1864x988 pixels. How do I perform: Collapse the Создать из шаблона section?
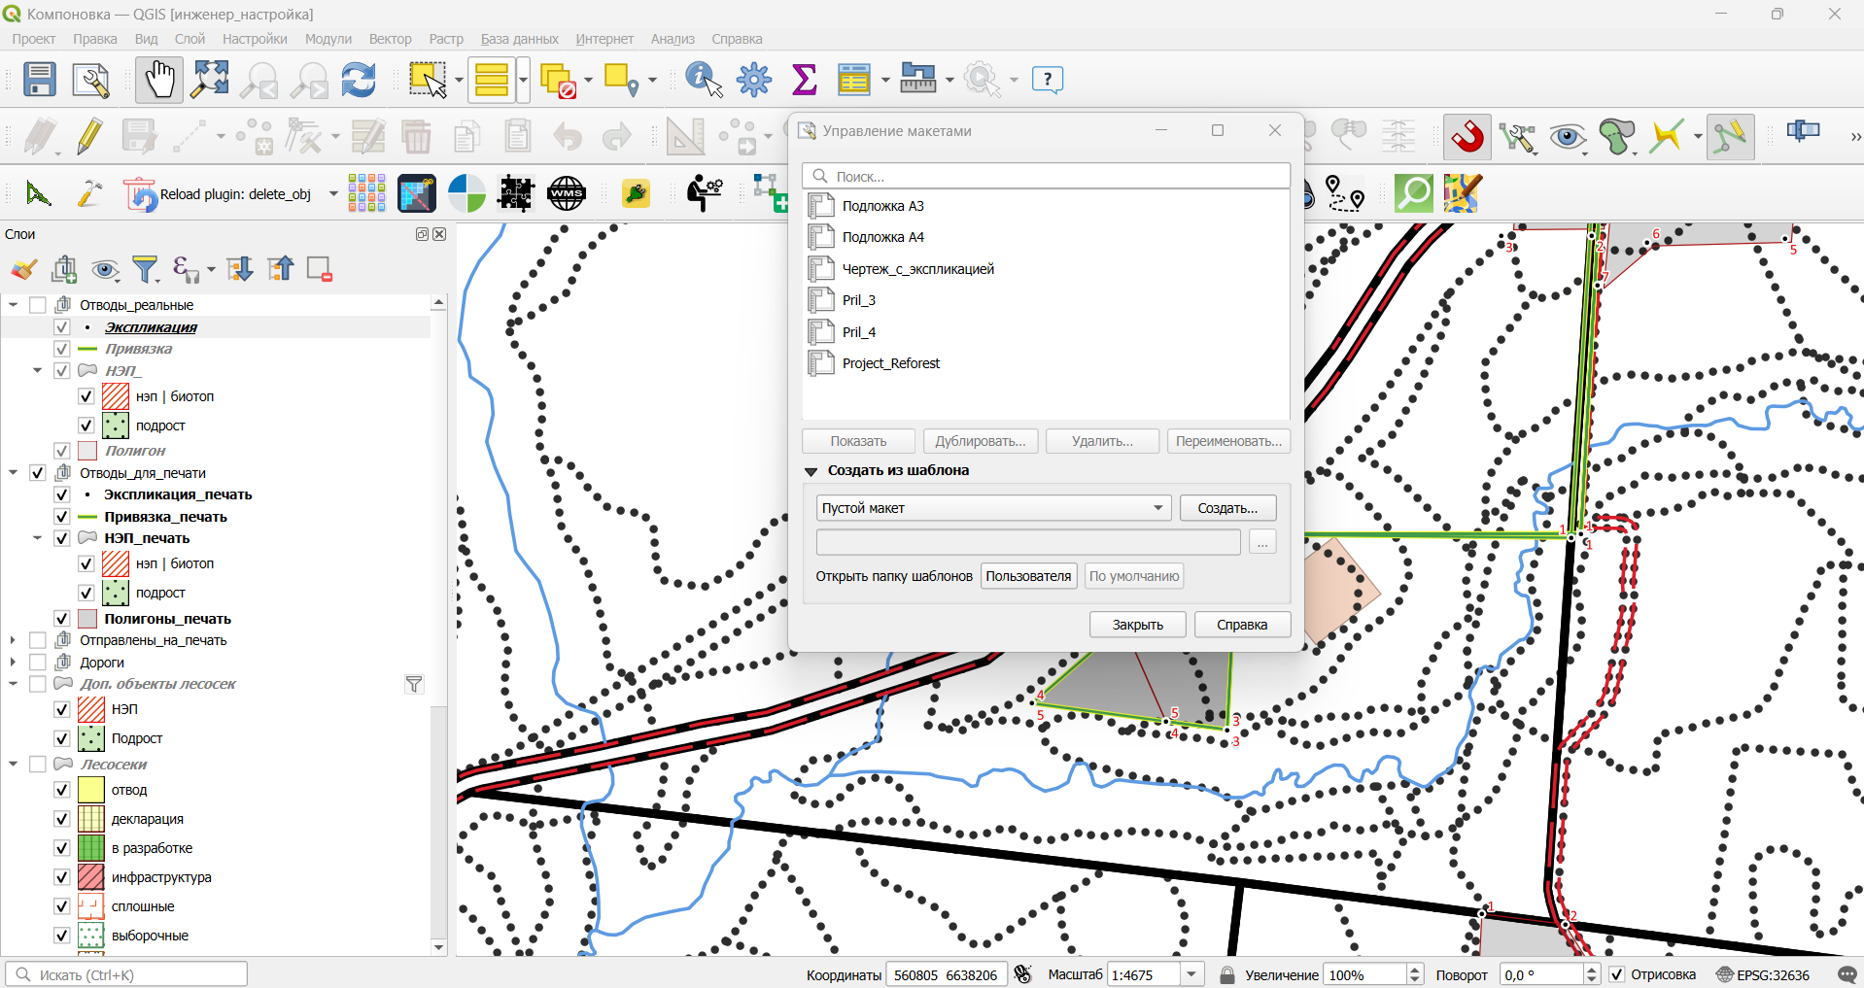click(811, 471)
